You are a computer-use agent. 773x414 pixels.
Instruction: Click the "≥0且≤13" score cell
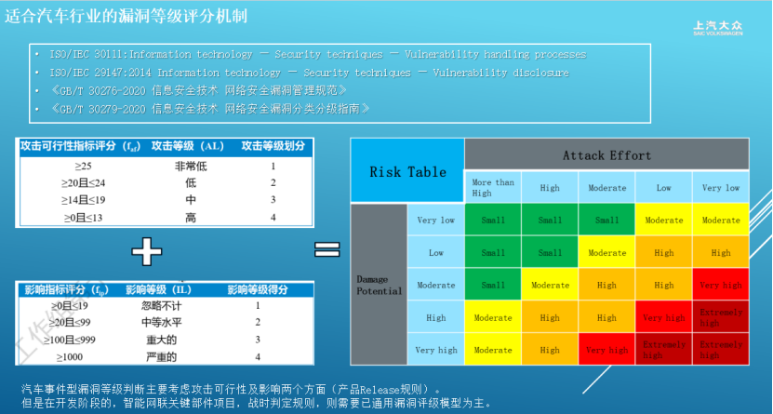click(x=84, y=218)
